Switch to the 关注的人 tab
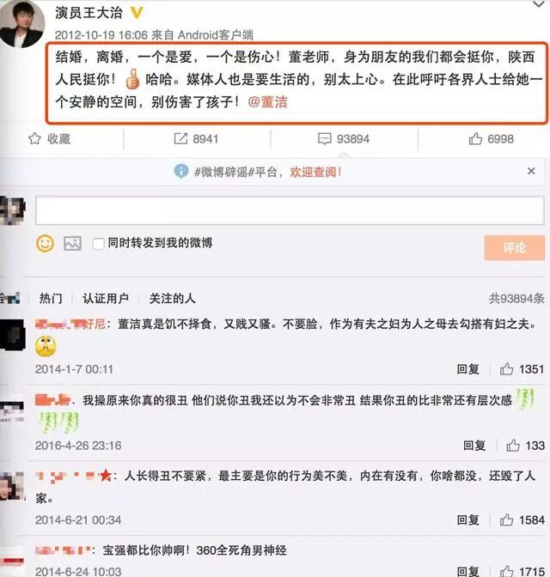The height and width of the screenshot is (577, 550). tap(172, 298)
